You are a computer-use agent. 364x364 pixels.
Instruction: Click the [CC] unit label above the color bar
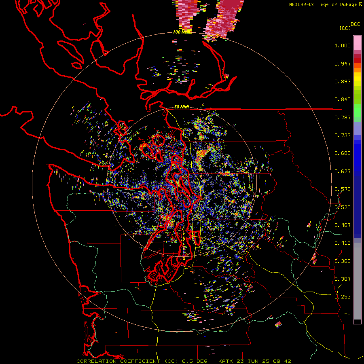point(345,28)
